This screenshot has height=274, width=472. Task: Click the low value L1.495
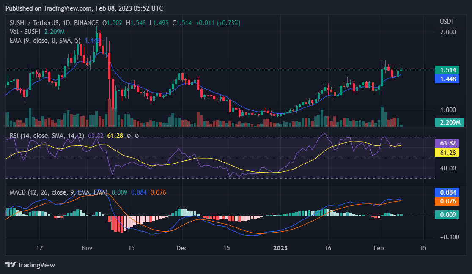159,22
